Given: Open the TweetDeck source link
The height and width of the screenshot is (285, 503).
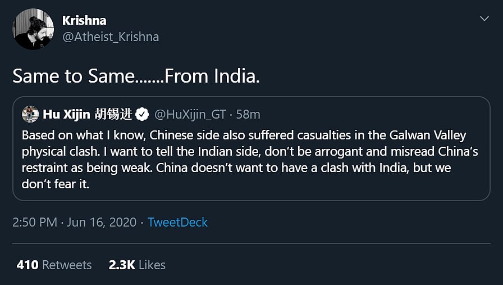Looking at the screenshot, I should [177, 222].
